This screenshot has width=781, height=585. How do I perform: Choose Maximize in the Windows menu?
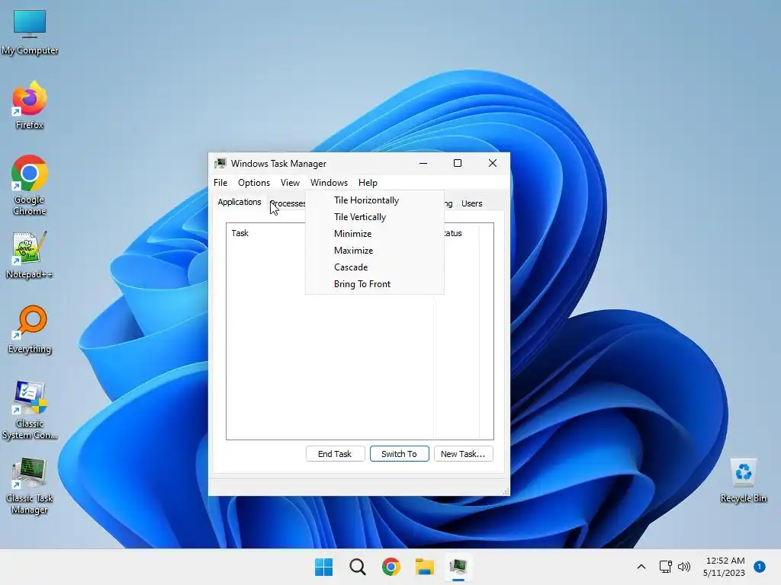374,250
